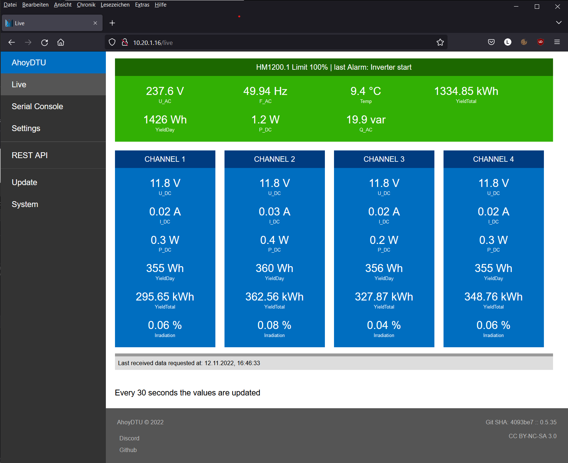Open a new browser tab
Image resolution: width=568 pixels, height=463 pixels.
pyautogui.click(x=112, y=23)
